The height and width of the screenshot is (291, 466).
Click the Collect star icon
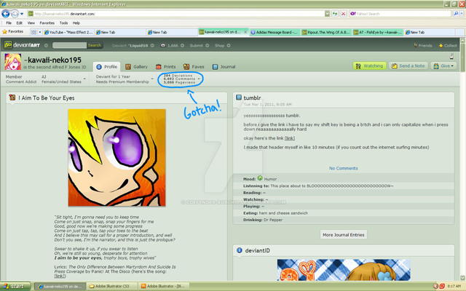pos(441,46)
